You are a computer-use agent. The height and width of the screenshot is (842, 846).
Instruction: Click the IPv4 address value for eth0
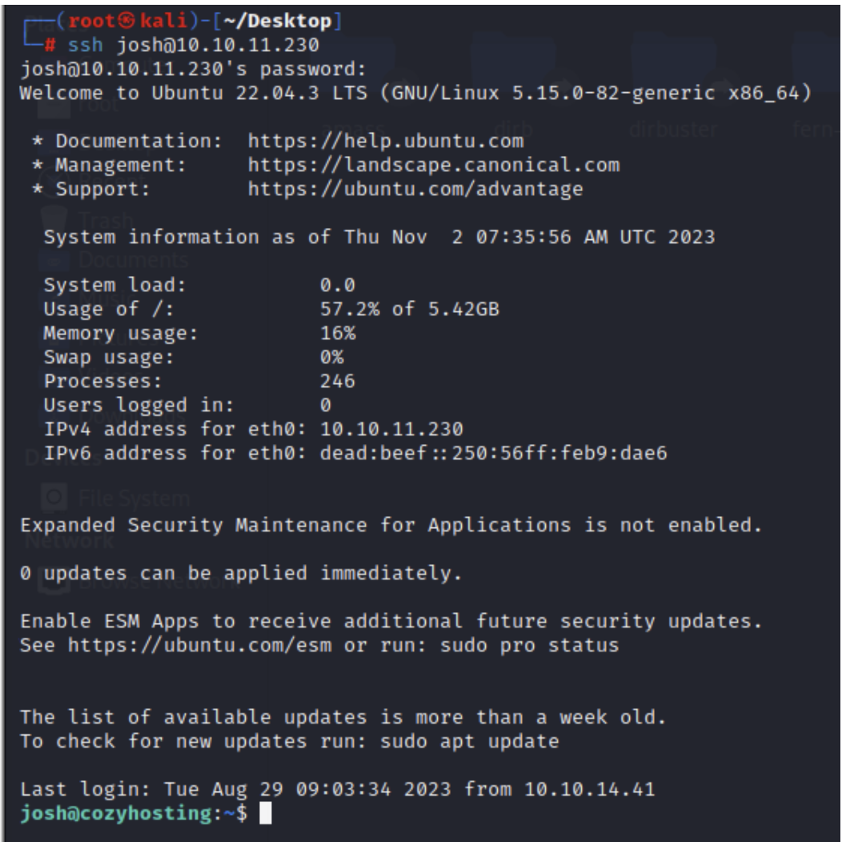(x=391, y=429)
